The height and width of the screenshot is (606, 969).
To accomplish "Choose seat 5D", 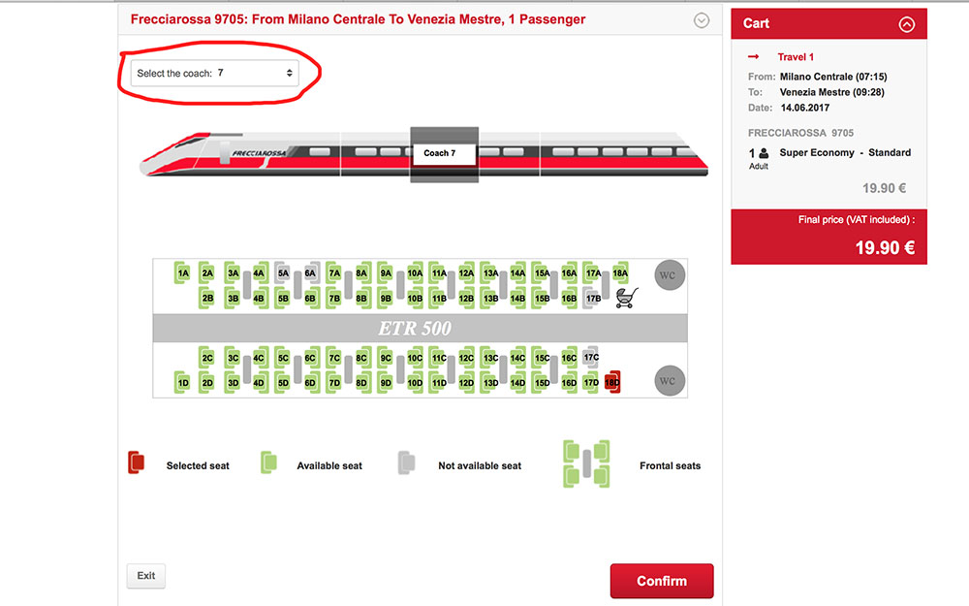I will 283,383.
